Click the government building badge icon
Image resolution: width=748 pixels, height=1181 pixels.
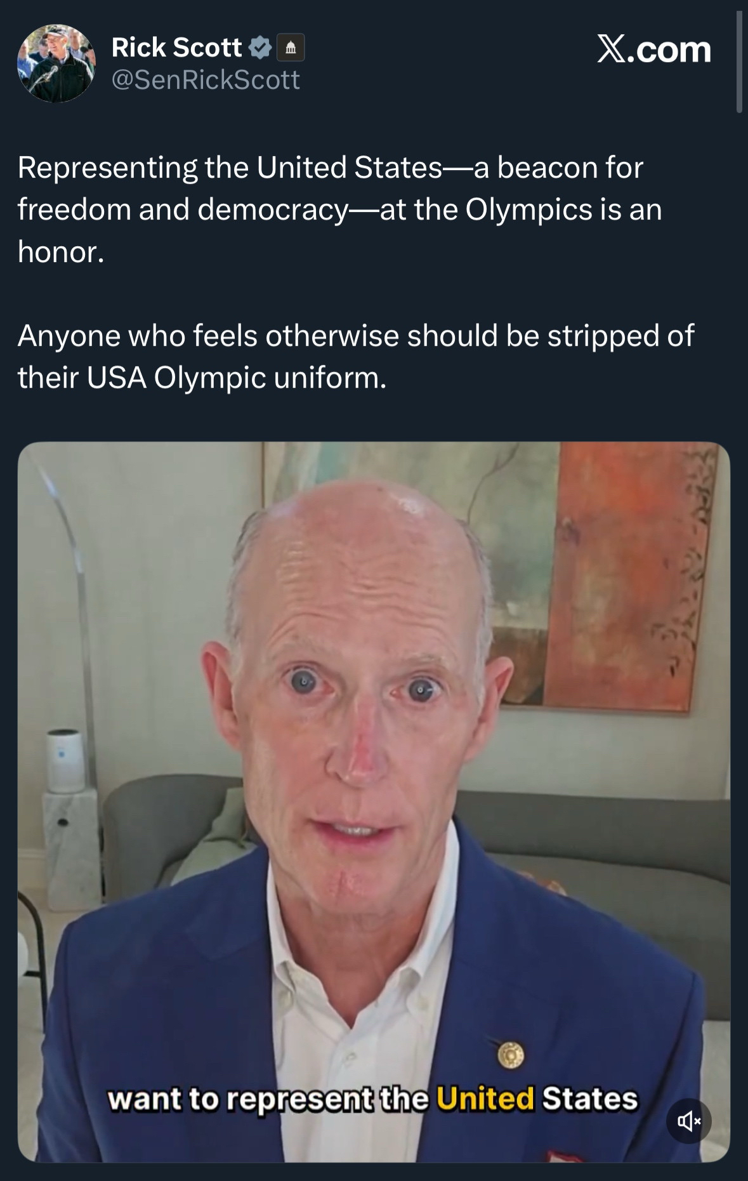tap(290, 48)
